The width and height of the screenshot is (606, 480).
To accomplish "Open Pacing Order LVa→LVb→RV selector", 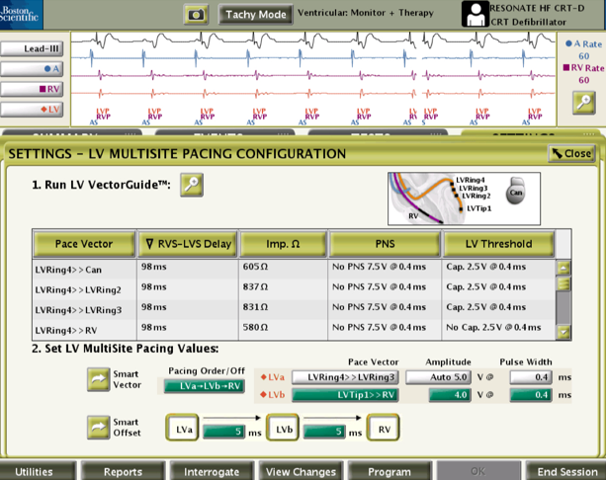I will click(x=205, y=386).
